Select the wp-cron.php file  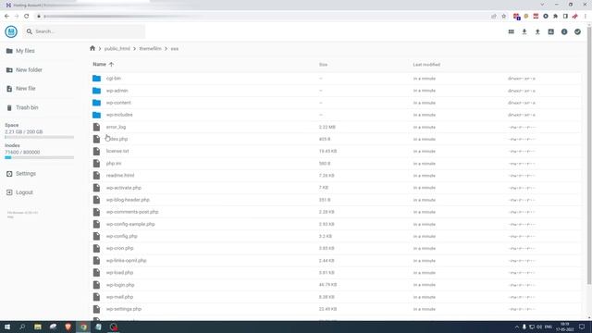335,249
